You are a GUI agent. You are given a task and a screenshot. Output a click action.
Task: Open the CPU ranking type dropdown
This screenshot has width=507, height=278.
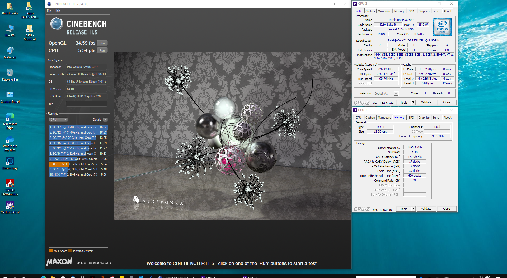tap(58, 120)
